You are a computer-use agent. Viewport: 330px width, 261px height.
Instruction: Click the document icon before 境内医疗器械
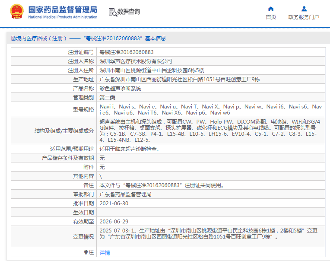pos(13,38)
